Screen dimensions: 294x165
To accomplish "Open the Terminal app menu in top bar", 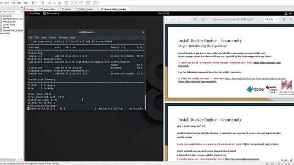I will (x=51, y=13).
